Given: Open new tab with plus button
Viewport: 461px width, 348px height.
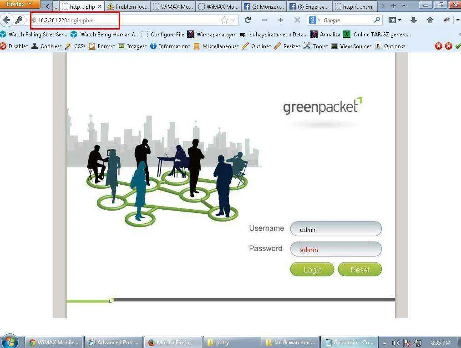Looking at the screenshot, I should click(394, 6).
